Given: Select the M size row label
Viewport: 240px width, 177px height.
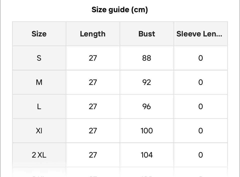Looking at the screenshot, I should [x=39, y=82].
